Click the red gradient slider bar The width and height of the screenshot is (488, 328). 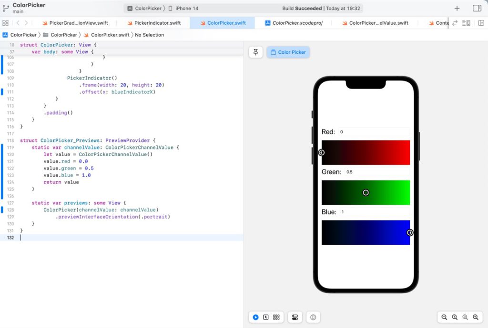point(366,152)
